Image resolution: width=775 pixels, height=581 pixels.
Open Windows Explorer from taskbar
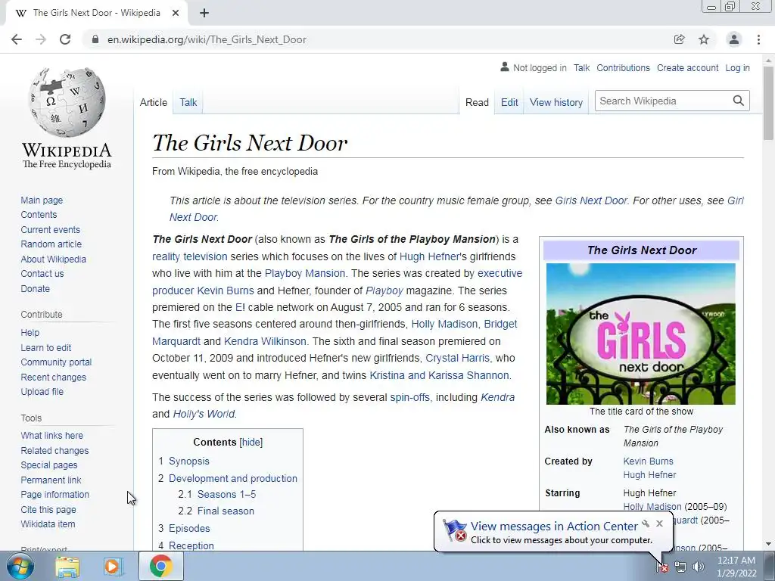tap(67, 567)
